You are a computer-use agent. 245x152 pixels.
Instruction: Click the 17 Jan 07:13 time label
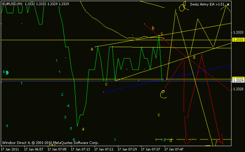(80, 149)
